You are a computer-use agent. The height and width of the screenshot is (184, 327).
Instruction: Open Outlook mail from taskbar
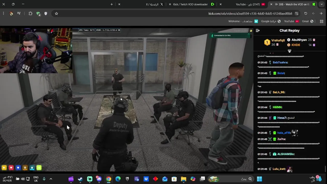(165, 179)
